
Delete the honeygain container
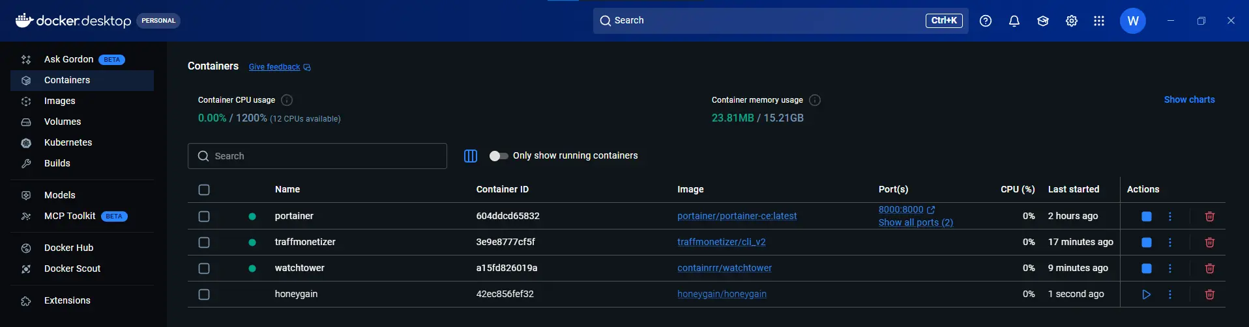[1210, 294]
